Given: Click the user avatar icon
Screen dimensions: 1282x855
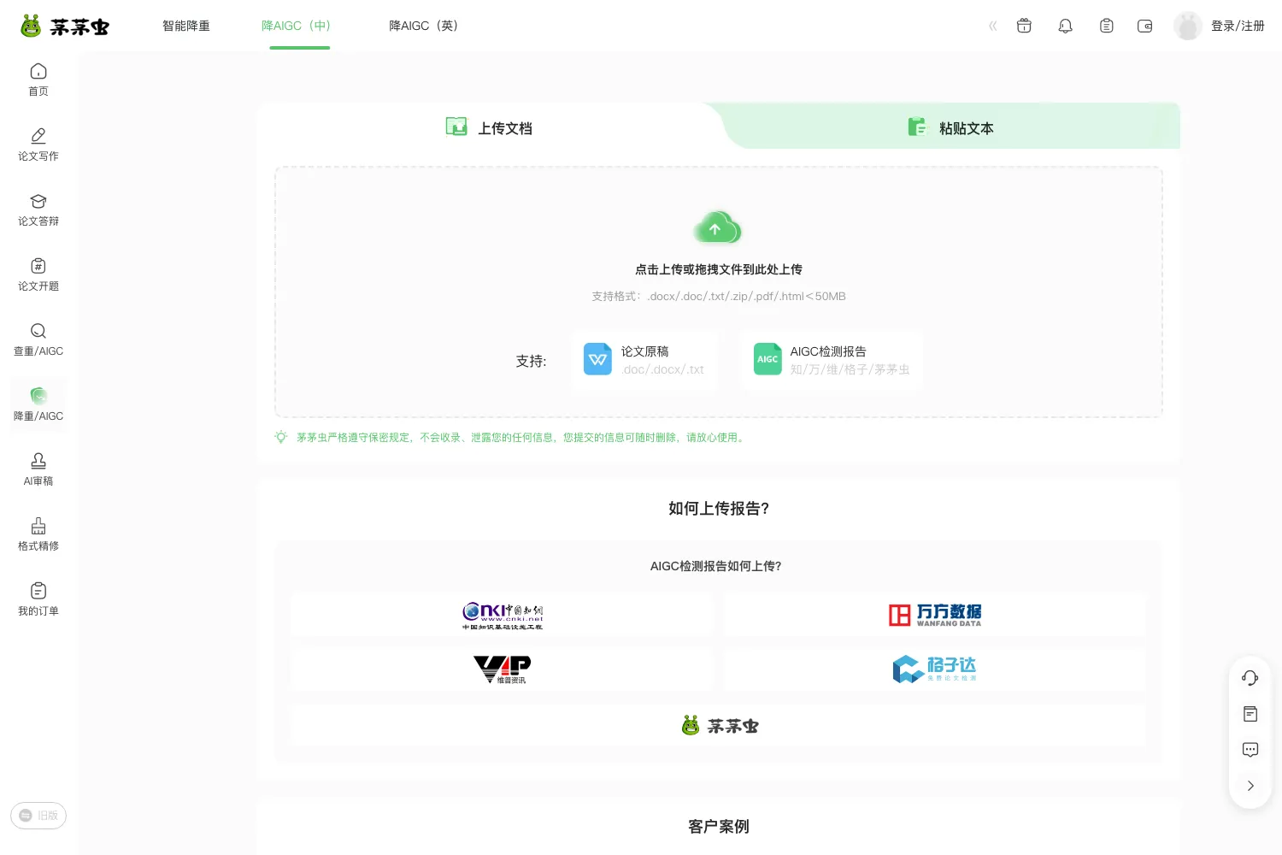Looking at the screenshot, I should point(1188,26).
